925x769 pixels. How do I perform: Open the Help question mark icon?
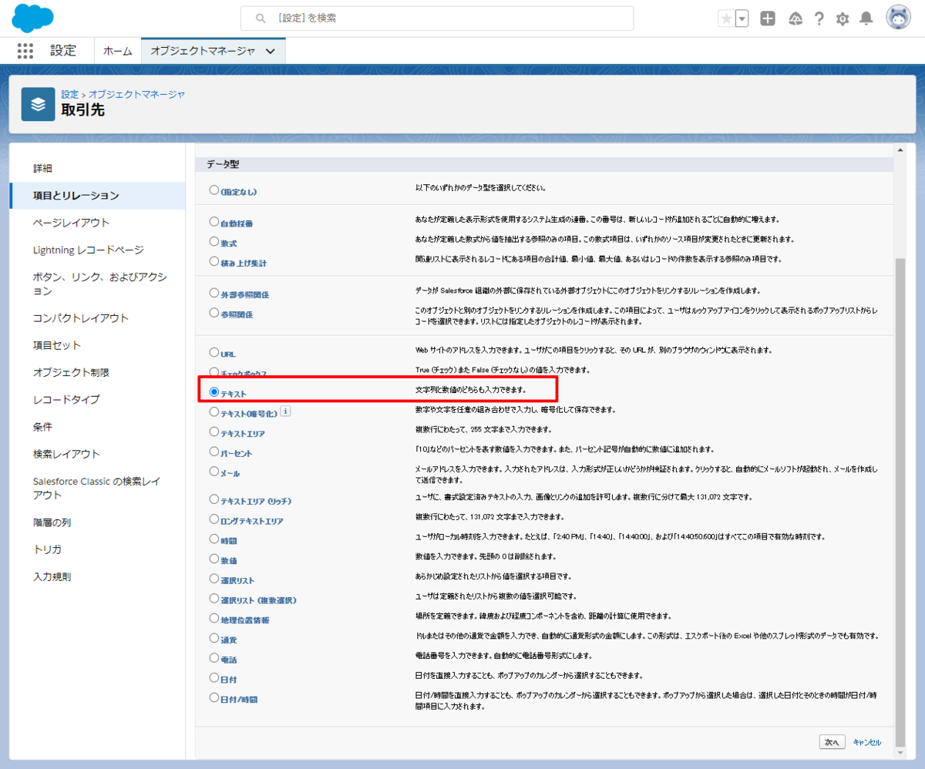coord(819,18)
